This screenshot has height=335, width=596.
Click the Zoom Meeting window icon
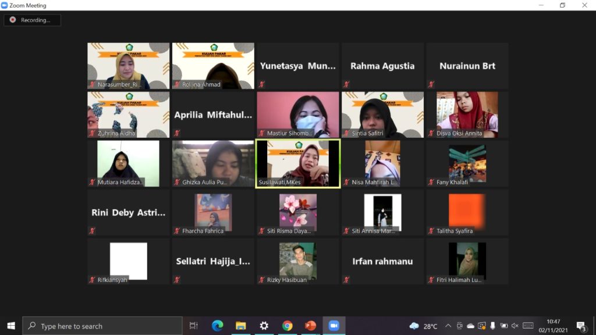coord(5,5)
